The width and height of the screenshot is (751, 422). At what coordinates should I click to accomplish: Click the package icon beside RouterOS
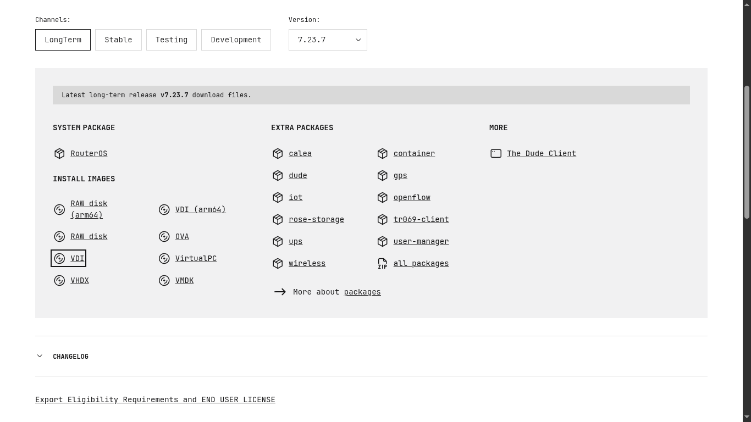(59, 153)
